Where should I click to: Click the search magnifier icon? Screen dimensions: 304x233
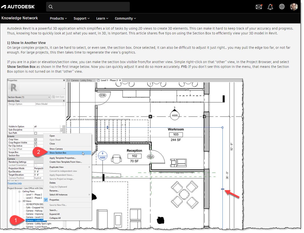tap(51, 7)
